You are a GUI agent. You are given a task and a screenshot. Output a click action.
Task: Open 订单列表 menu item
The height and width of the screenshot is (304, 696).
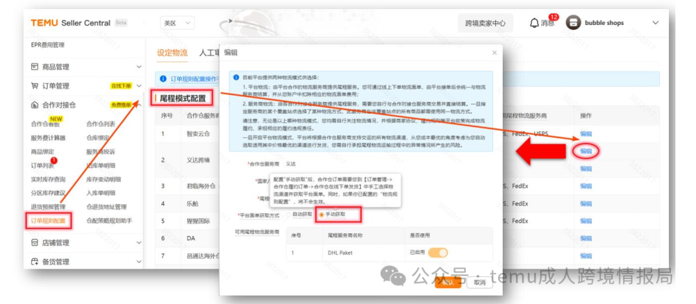point(43,166)
